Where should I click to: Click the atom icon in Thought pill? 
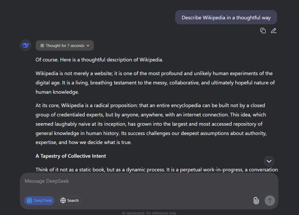click(x=42, y=45)
